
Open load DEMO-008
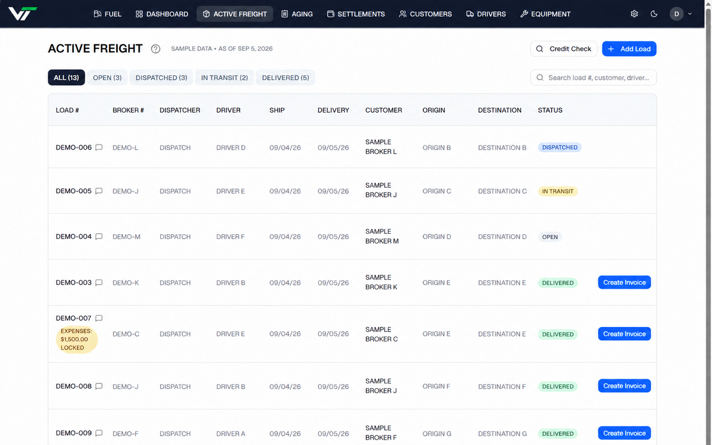(74, 386)
